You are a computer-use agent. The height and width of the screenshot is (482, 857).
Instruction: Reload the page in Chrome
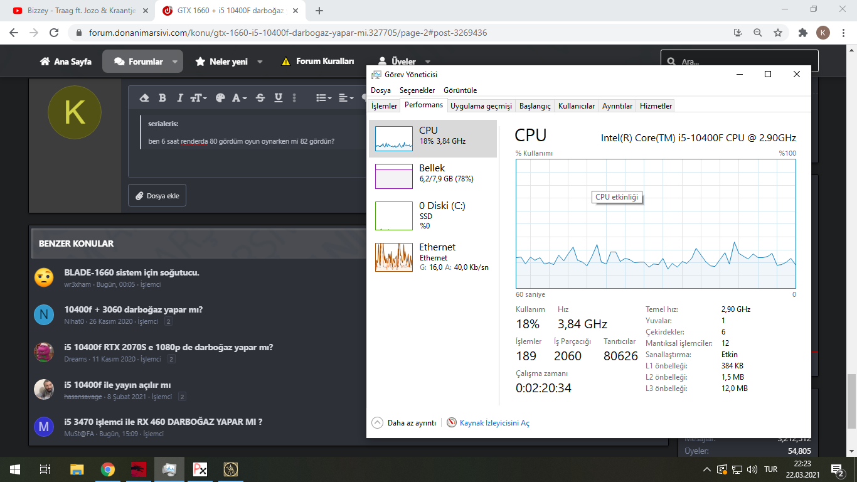pyautogui.click(x=55, y=33)
